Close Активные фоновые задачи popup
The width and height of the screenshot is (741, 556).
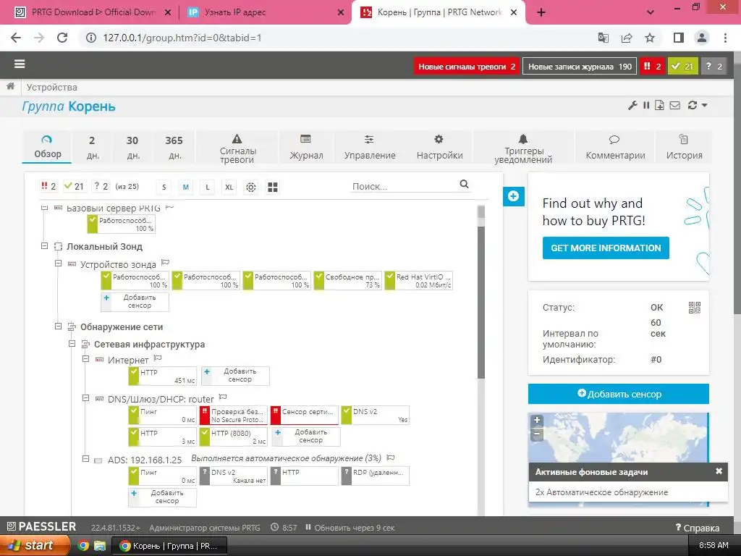[719, 471]
